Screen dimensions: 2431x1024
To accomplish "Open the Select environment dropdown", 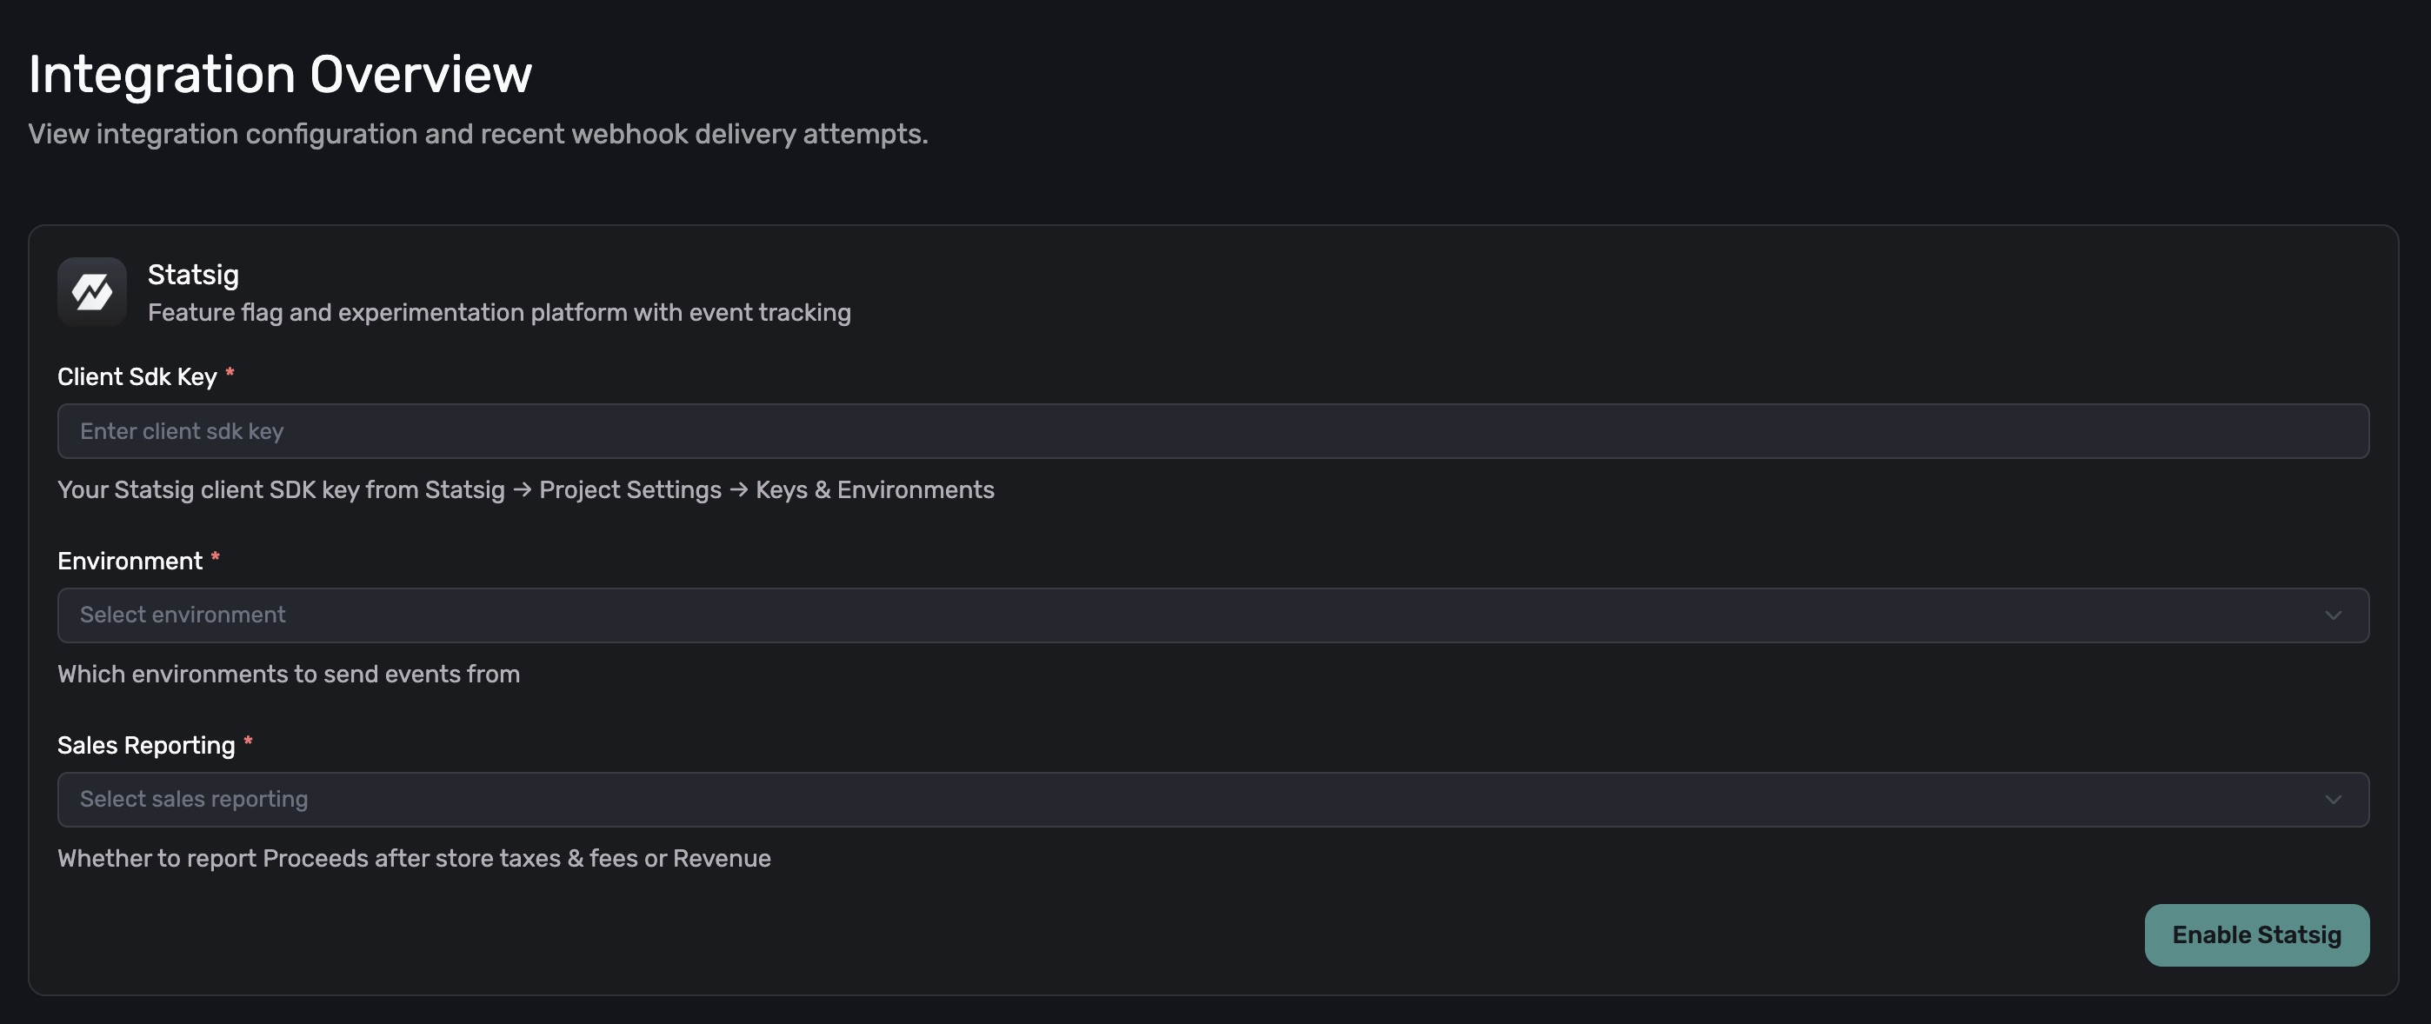I will pos(1212,615).
